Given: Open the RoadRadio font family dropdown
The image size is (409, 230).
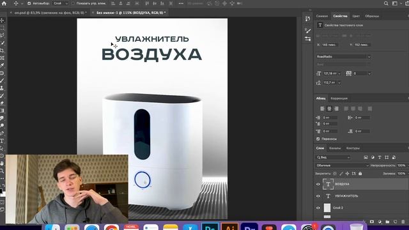Looking at the screenshot, I should [x=344, y=57].
